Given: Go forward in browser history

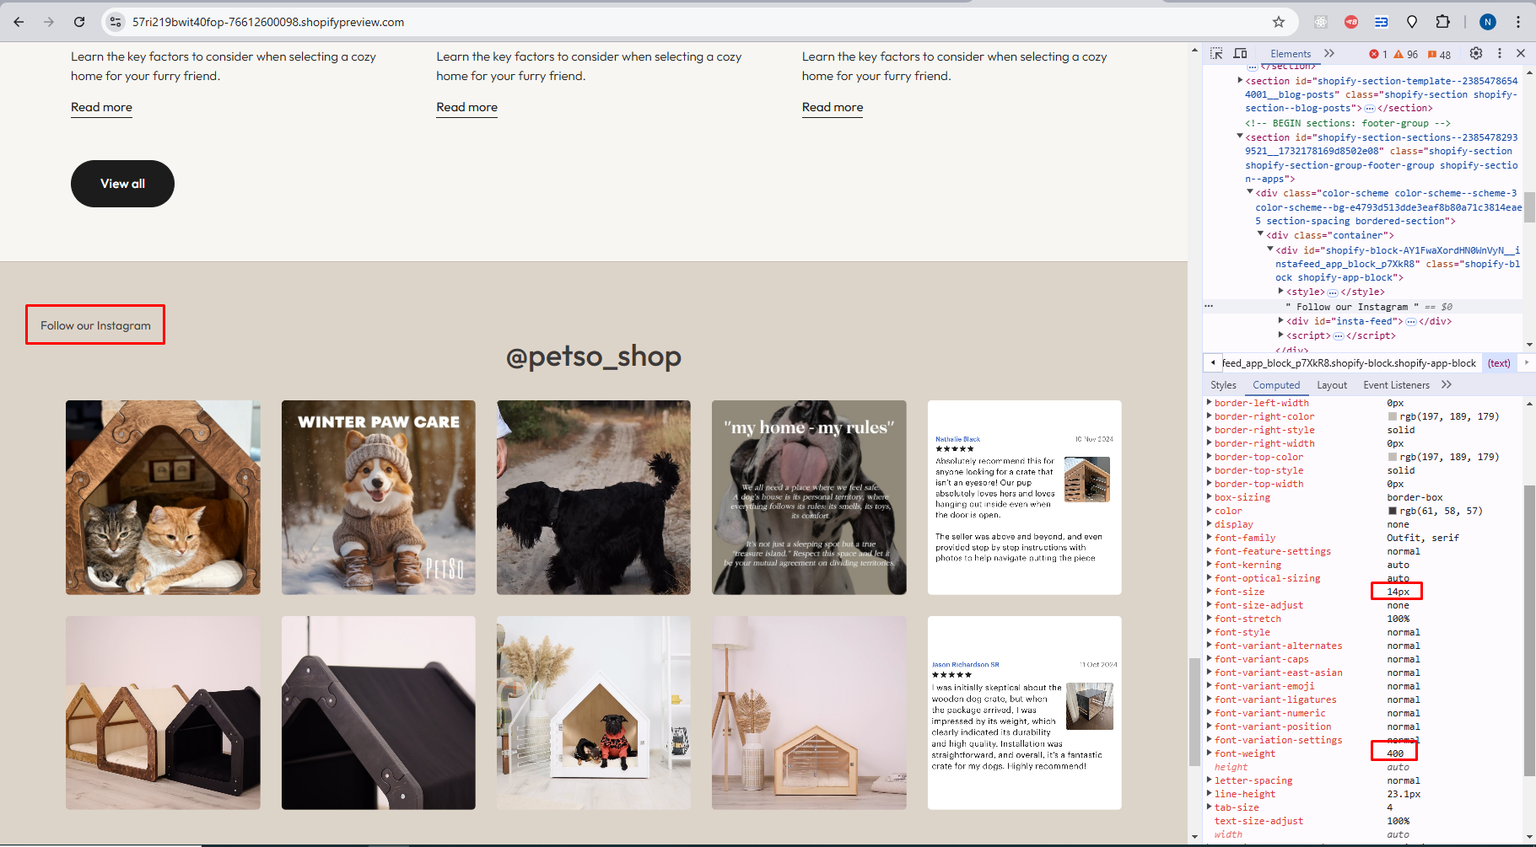Looking at the screenshot, I should pyautogui.click(x=49, y=22).
